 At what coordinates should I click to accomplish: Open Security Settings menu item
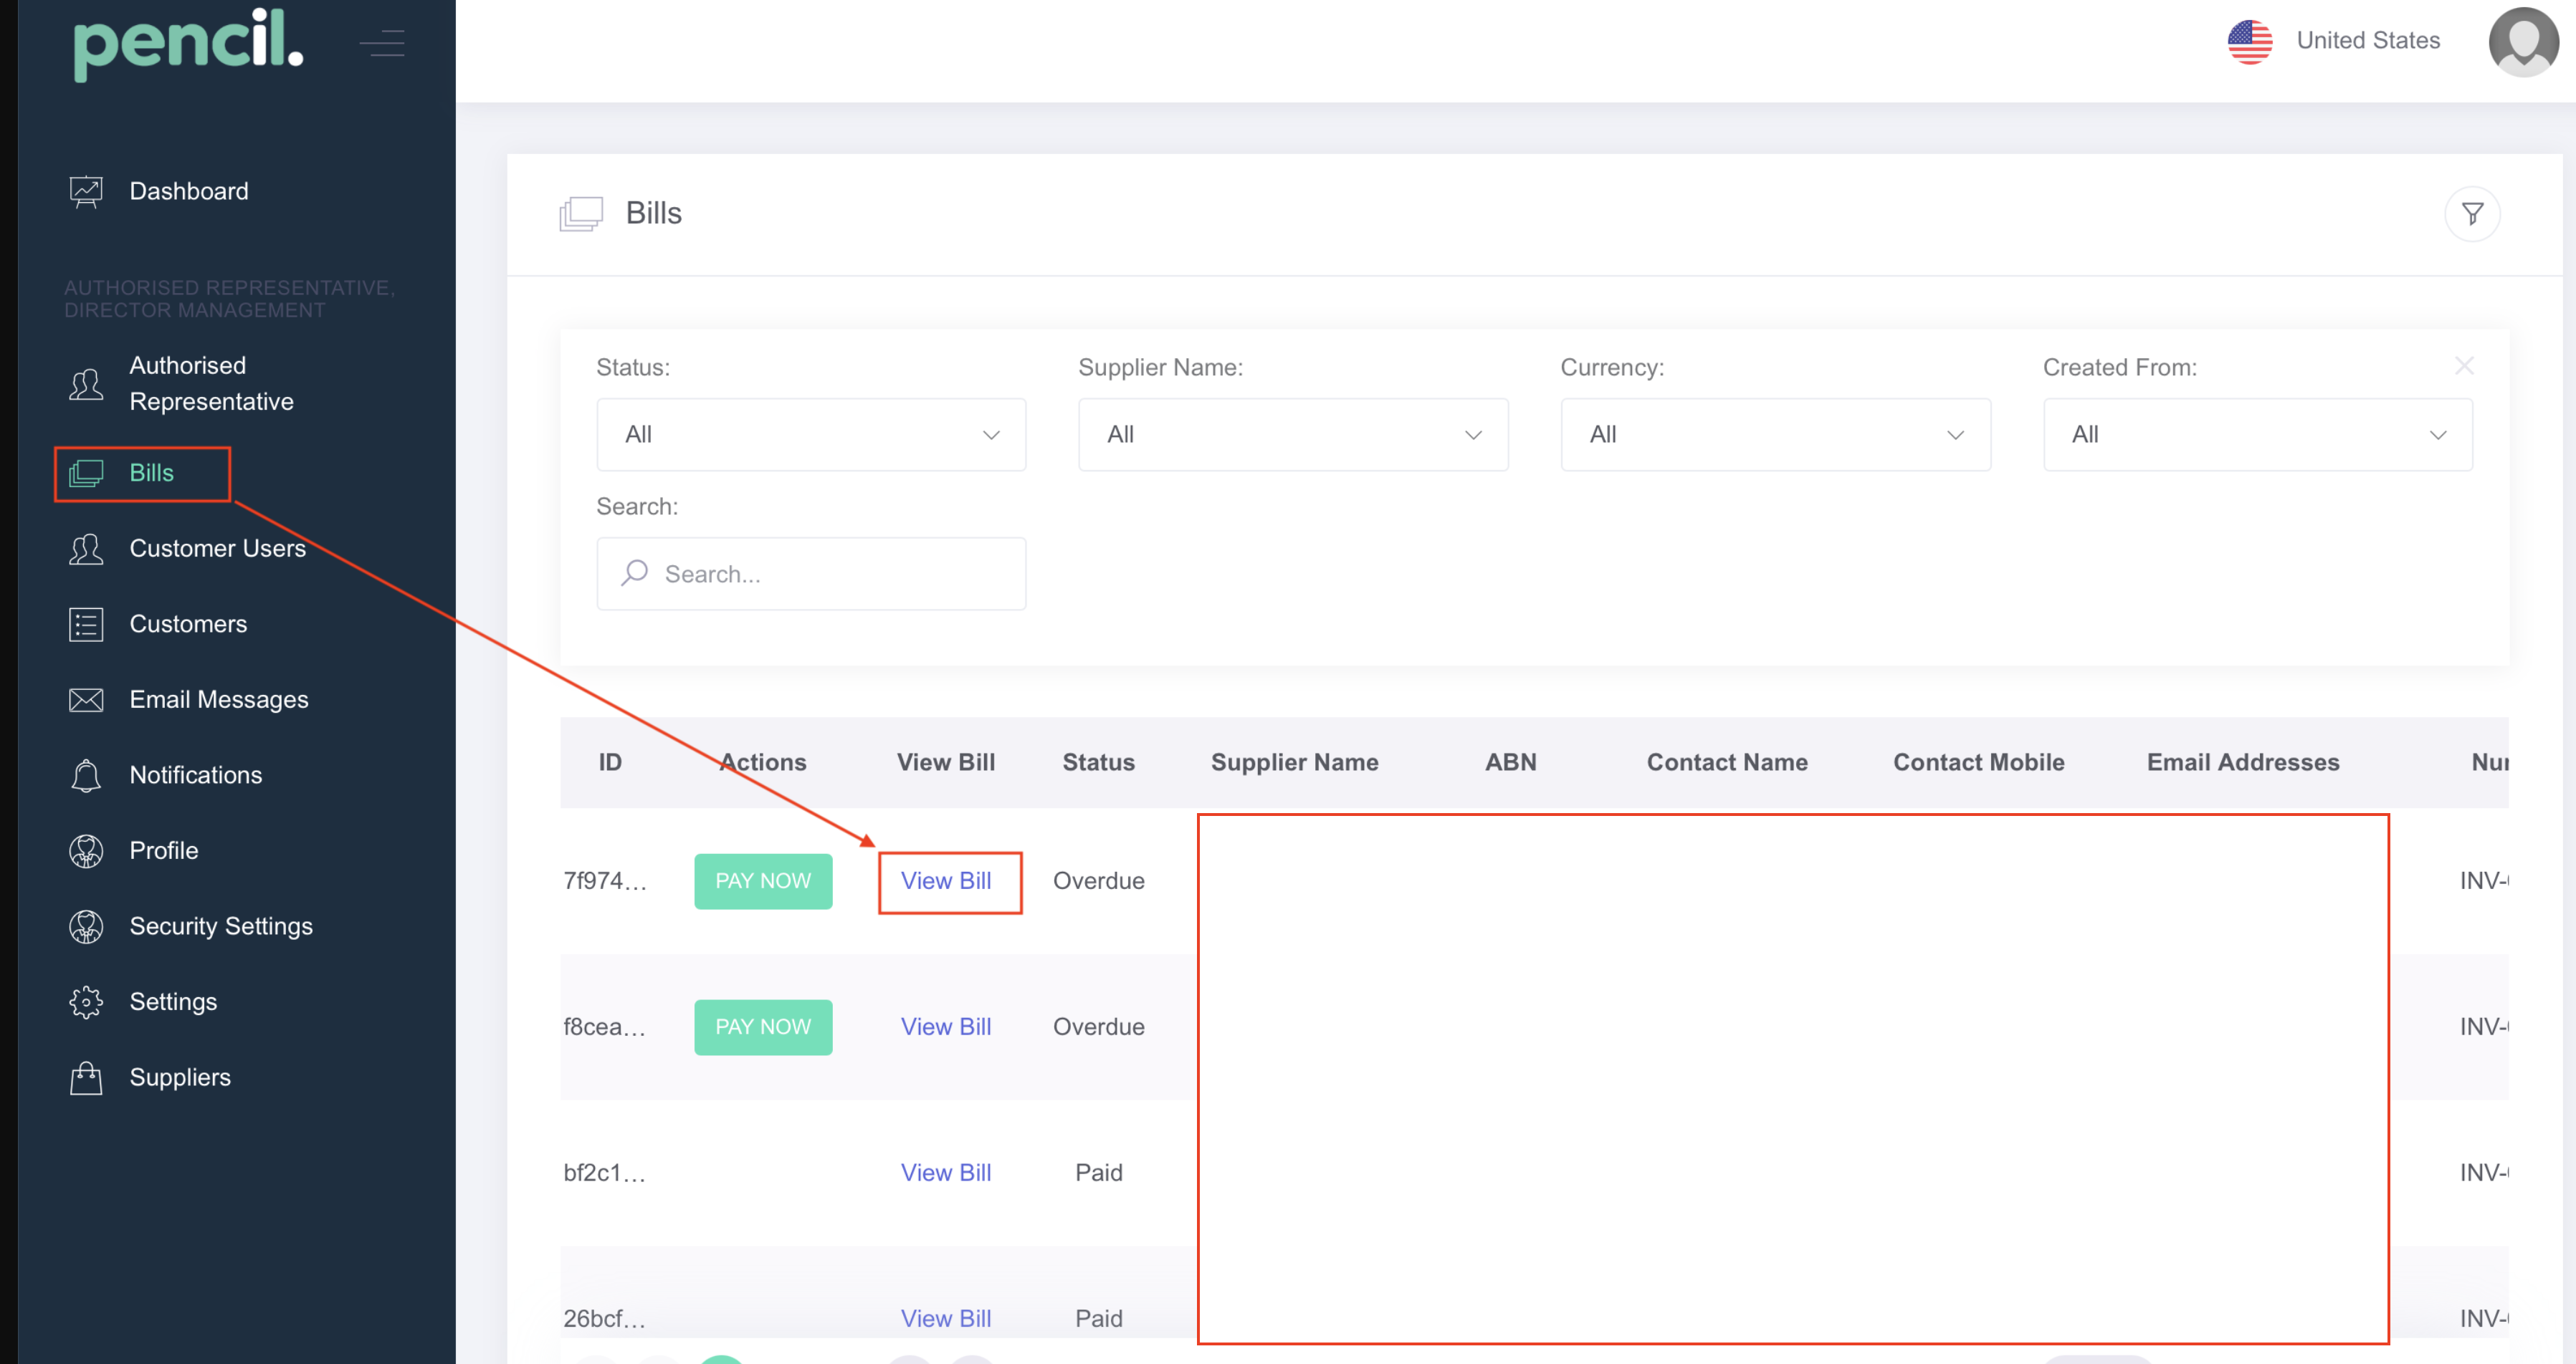pyautogui.click(x=221, y=926)
